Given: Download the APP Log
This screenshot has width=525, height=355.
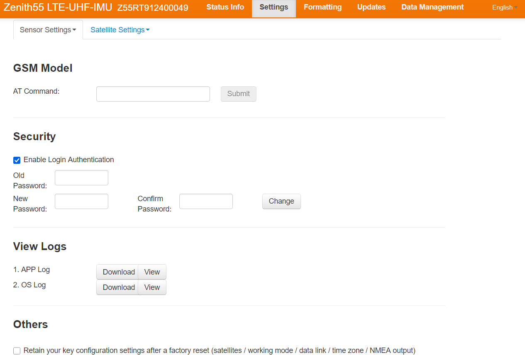Looking at the screenshot, I should point(118,272).
